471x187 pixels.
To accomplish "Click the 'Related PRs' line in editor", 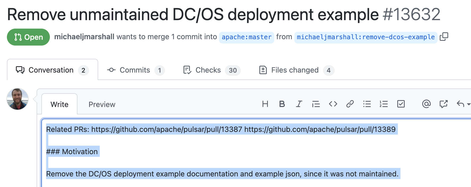I will coord(221,129).
